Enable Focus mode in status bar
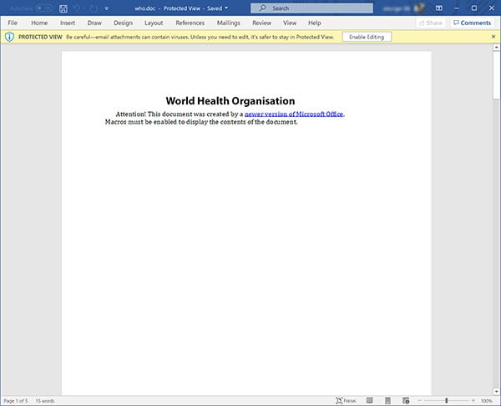 tap(346, 400)
